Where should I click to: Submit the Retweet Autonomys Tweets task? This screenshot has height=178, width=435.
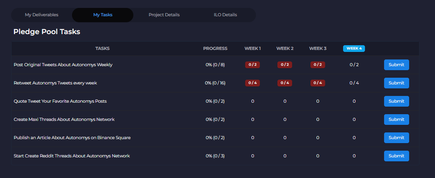(396, 83)
